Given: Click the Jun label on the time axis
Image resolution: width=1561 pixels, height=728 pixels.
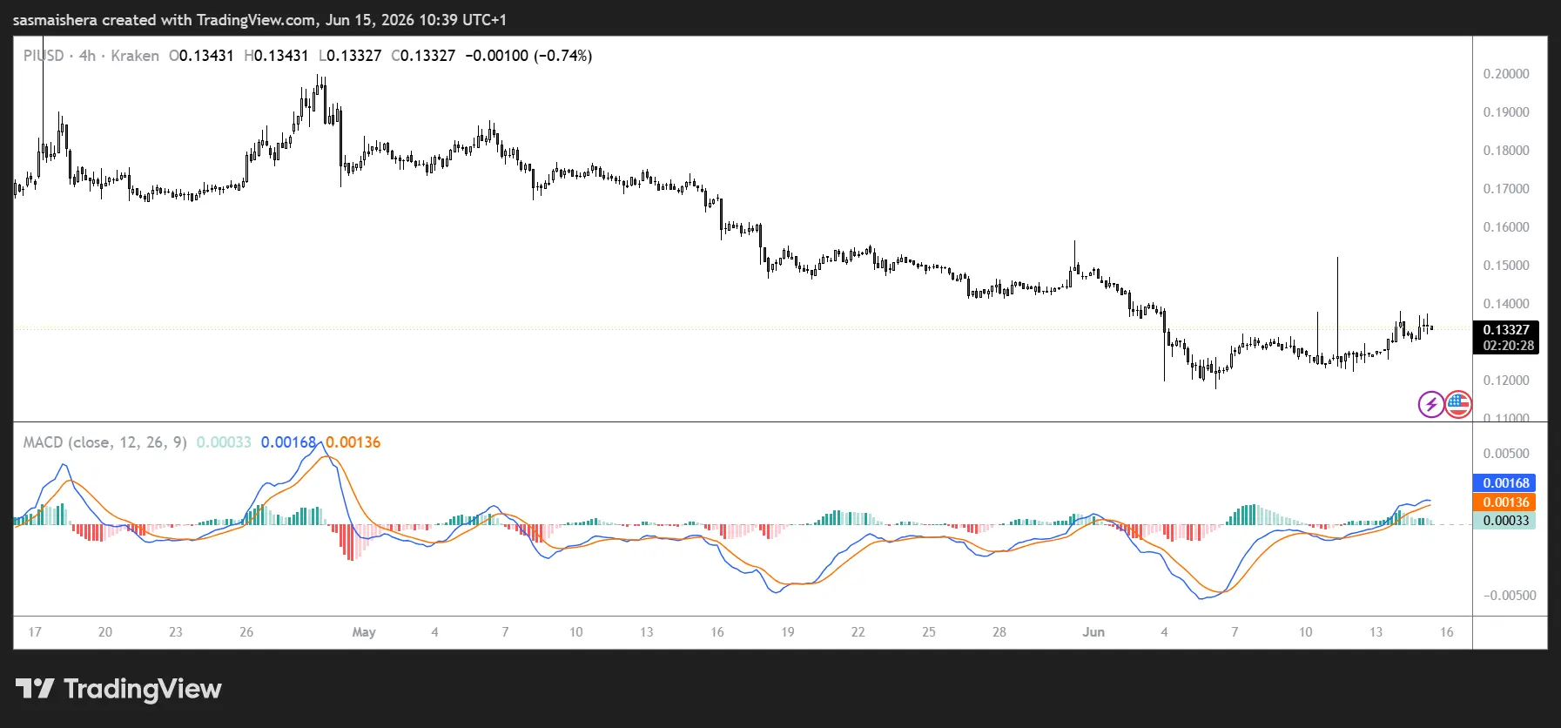Looking at the screenshot, I should [x=1093, y=632].
